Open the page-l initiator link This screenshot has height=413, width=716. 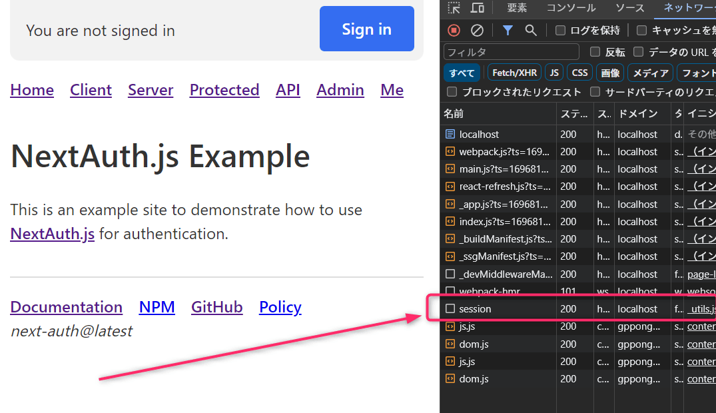point(701,274)
